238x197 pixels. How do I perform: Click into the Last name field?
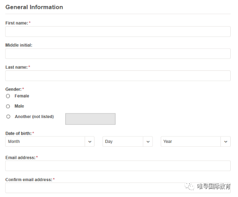click(x=118, y=76)
